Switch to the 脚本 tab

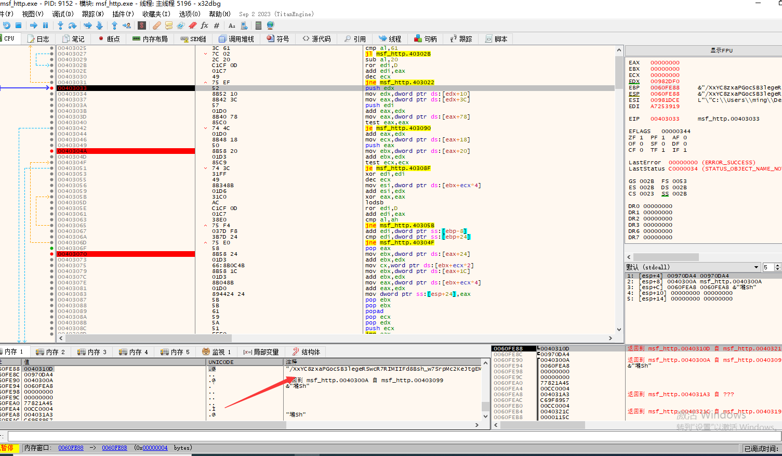[x=496, y=39]
